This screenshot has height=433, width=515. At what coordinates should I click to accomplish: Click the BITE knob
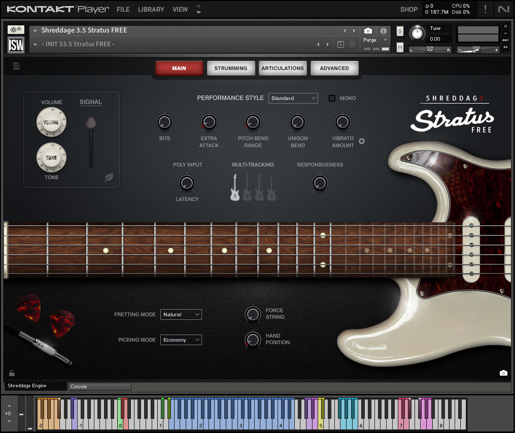click(164, 122)
